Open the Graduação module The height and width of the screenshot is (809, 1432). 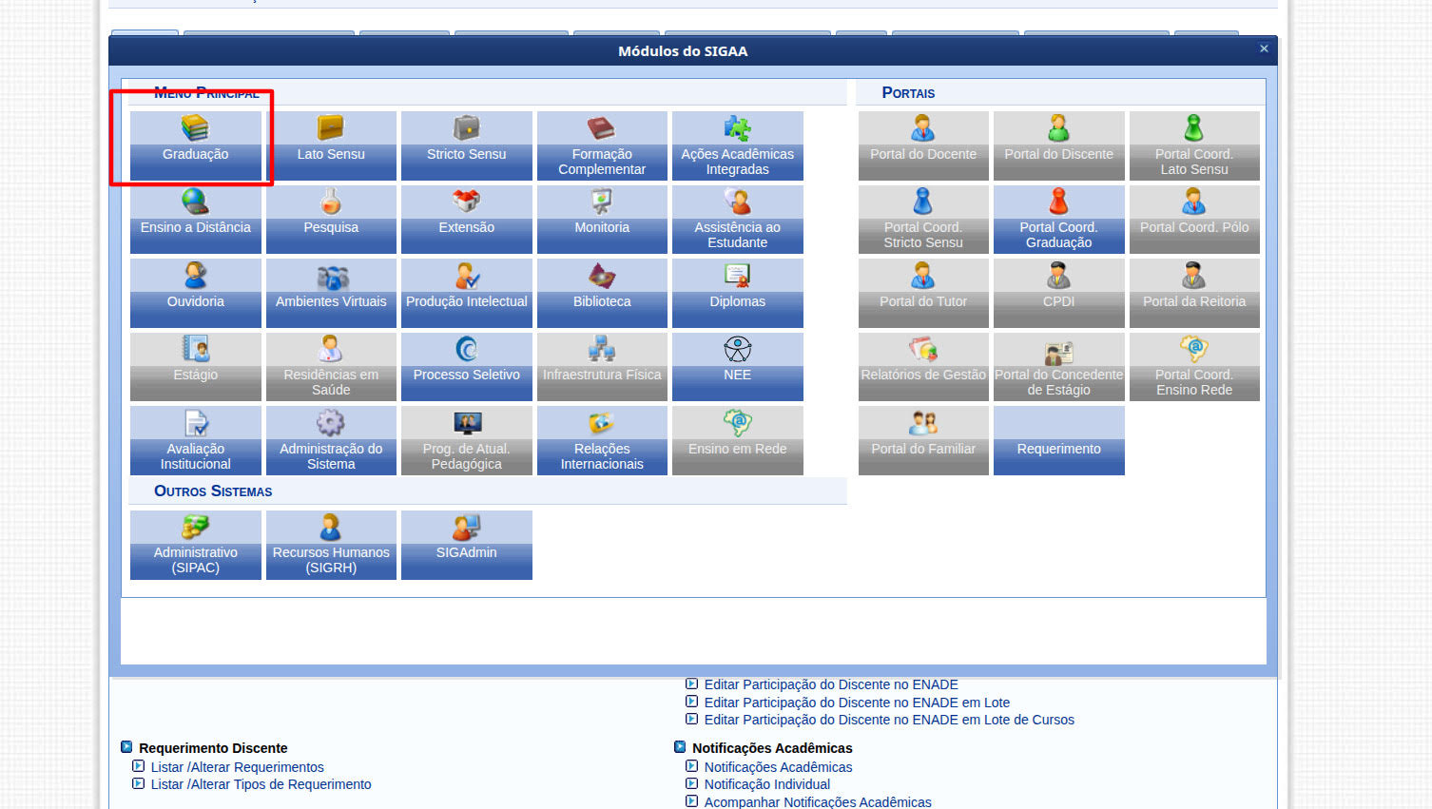coord(195,145)
